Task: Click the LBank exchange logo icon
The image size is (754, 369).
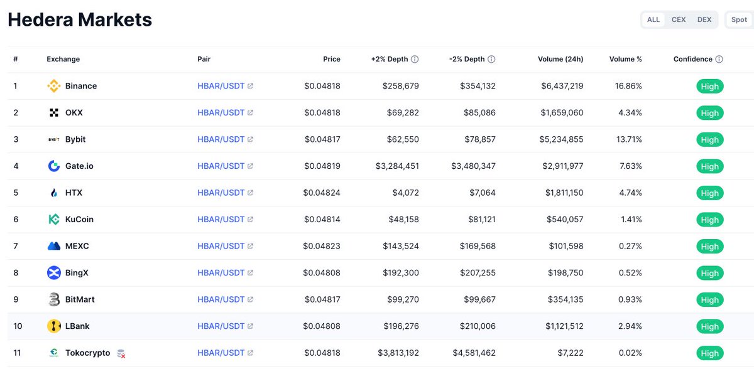Action: click(54, 326)
